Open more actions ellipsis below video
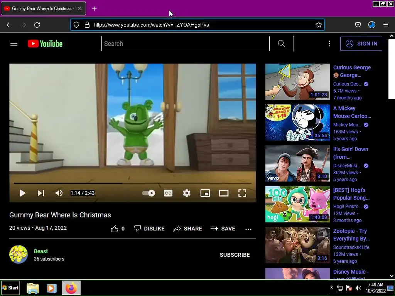The image size is (395, 296). (248, 229)
